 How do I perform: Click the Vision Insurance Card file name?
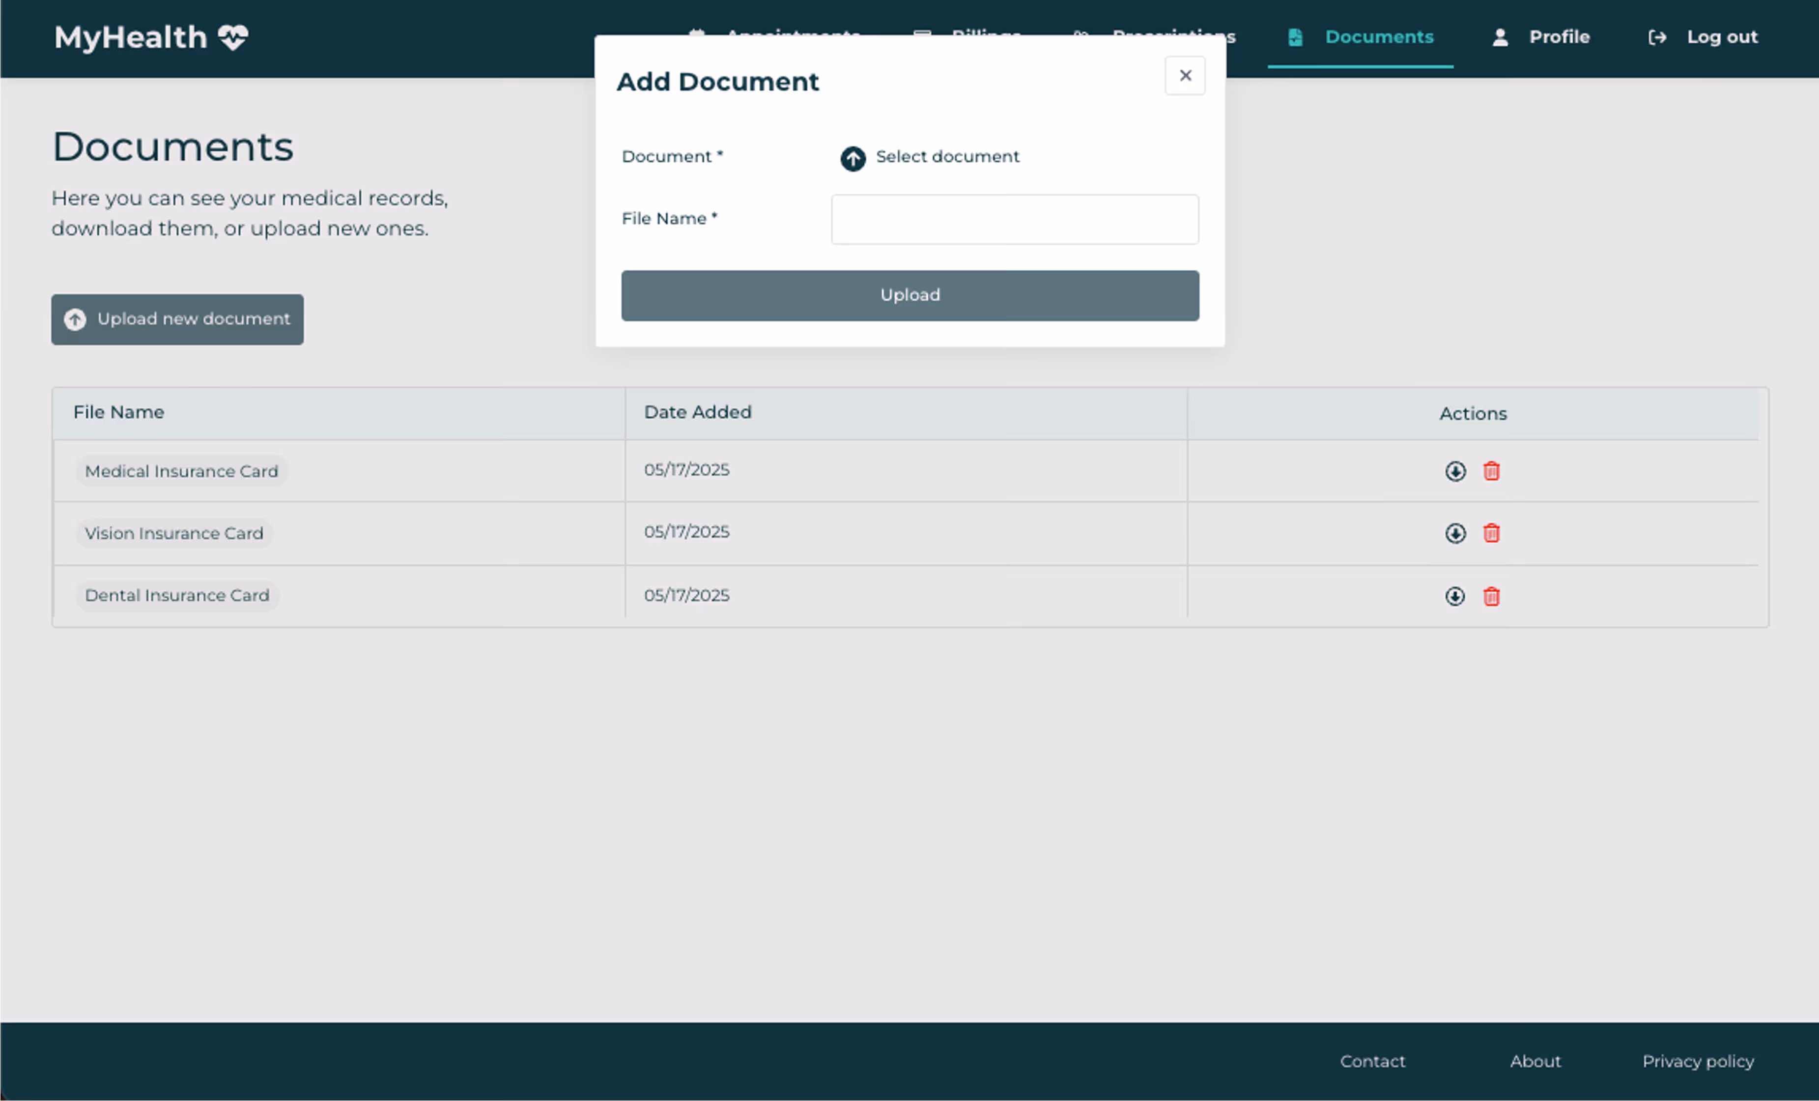pyautogui.click(x=174, y=533)
